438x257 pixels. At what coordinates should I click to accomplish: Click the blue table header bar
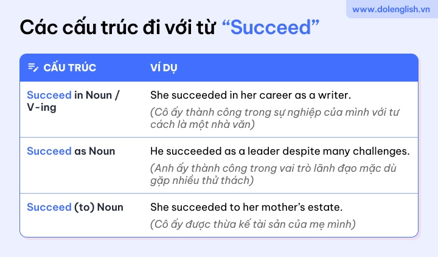click(x=219, y=68)
